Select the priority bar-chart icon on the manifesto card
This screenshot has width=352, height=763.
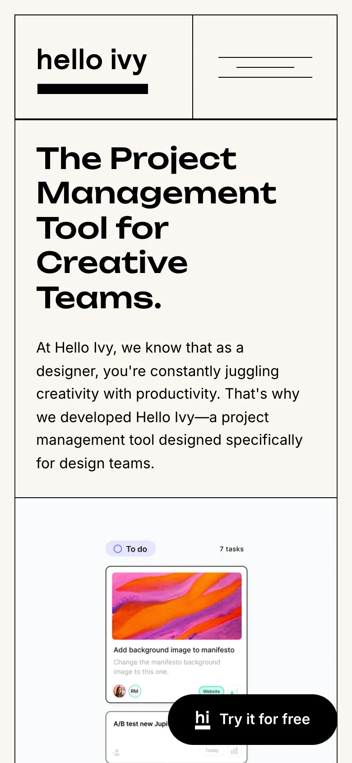pyautogui.click(x=234, y=691)
